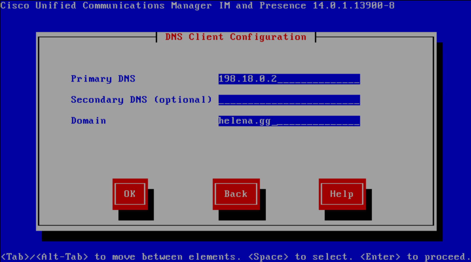
Task: Open the Help button
Action: tap(342, 194)
